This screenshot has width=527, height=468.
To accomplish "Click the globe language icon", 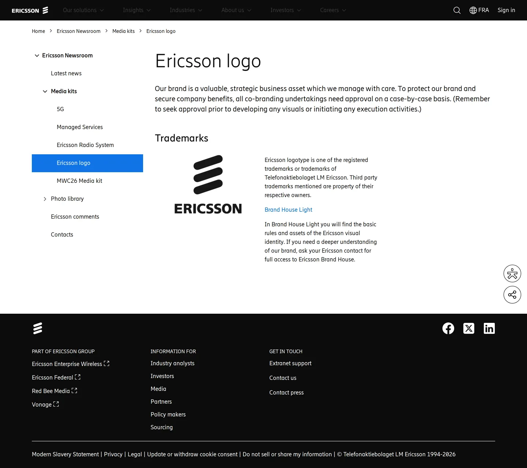I will pyautogui.click(x=473, y=10).
